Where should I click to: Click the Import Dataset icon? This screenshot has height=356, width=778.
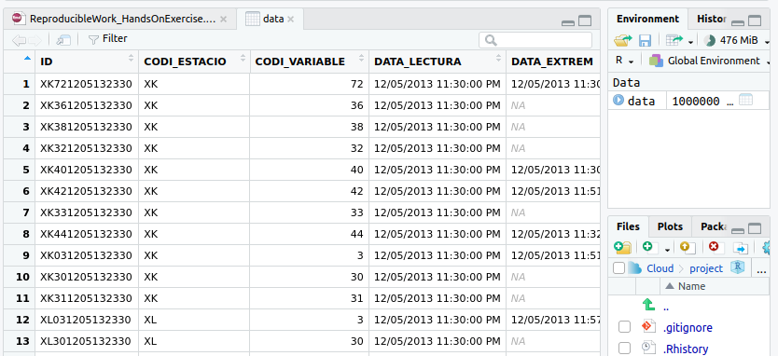pos(674,40)
